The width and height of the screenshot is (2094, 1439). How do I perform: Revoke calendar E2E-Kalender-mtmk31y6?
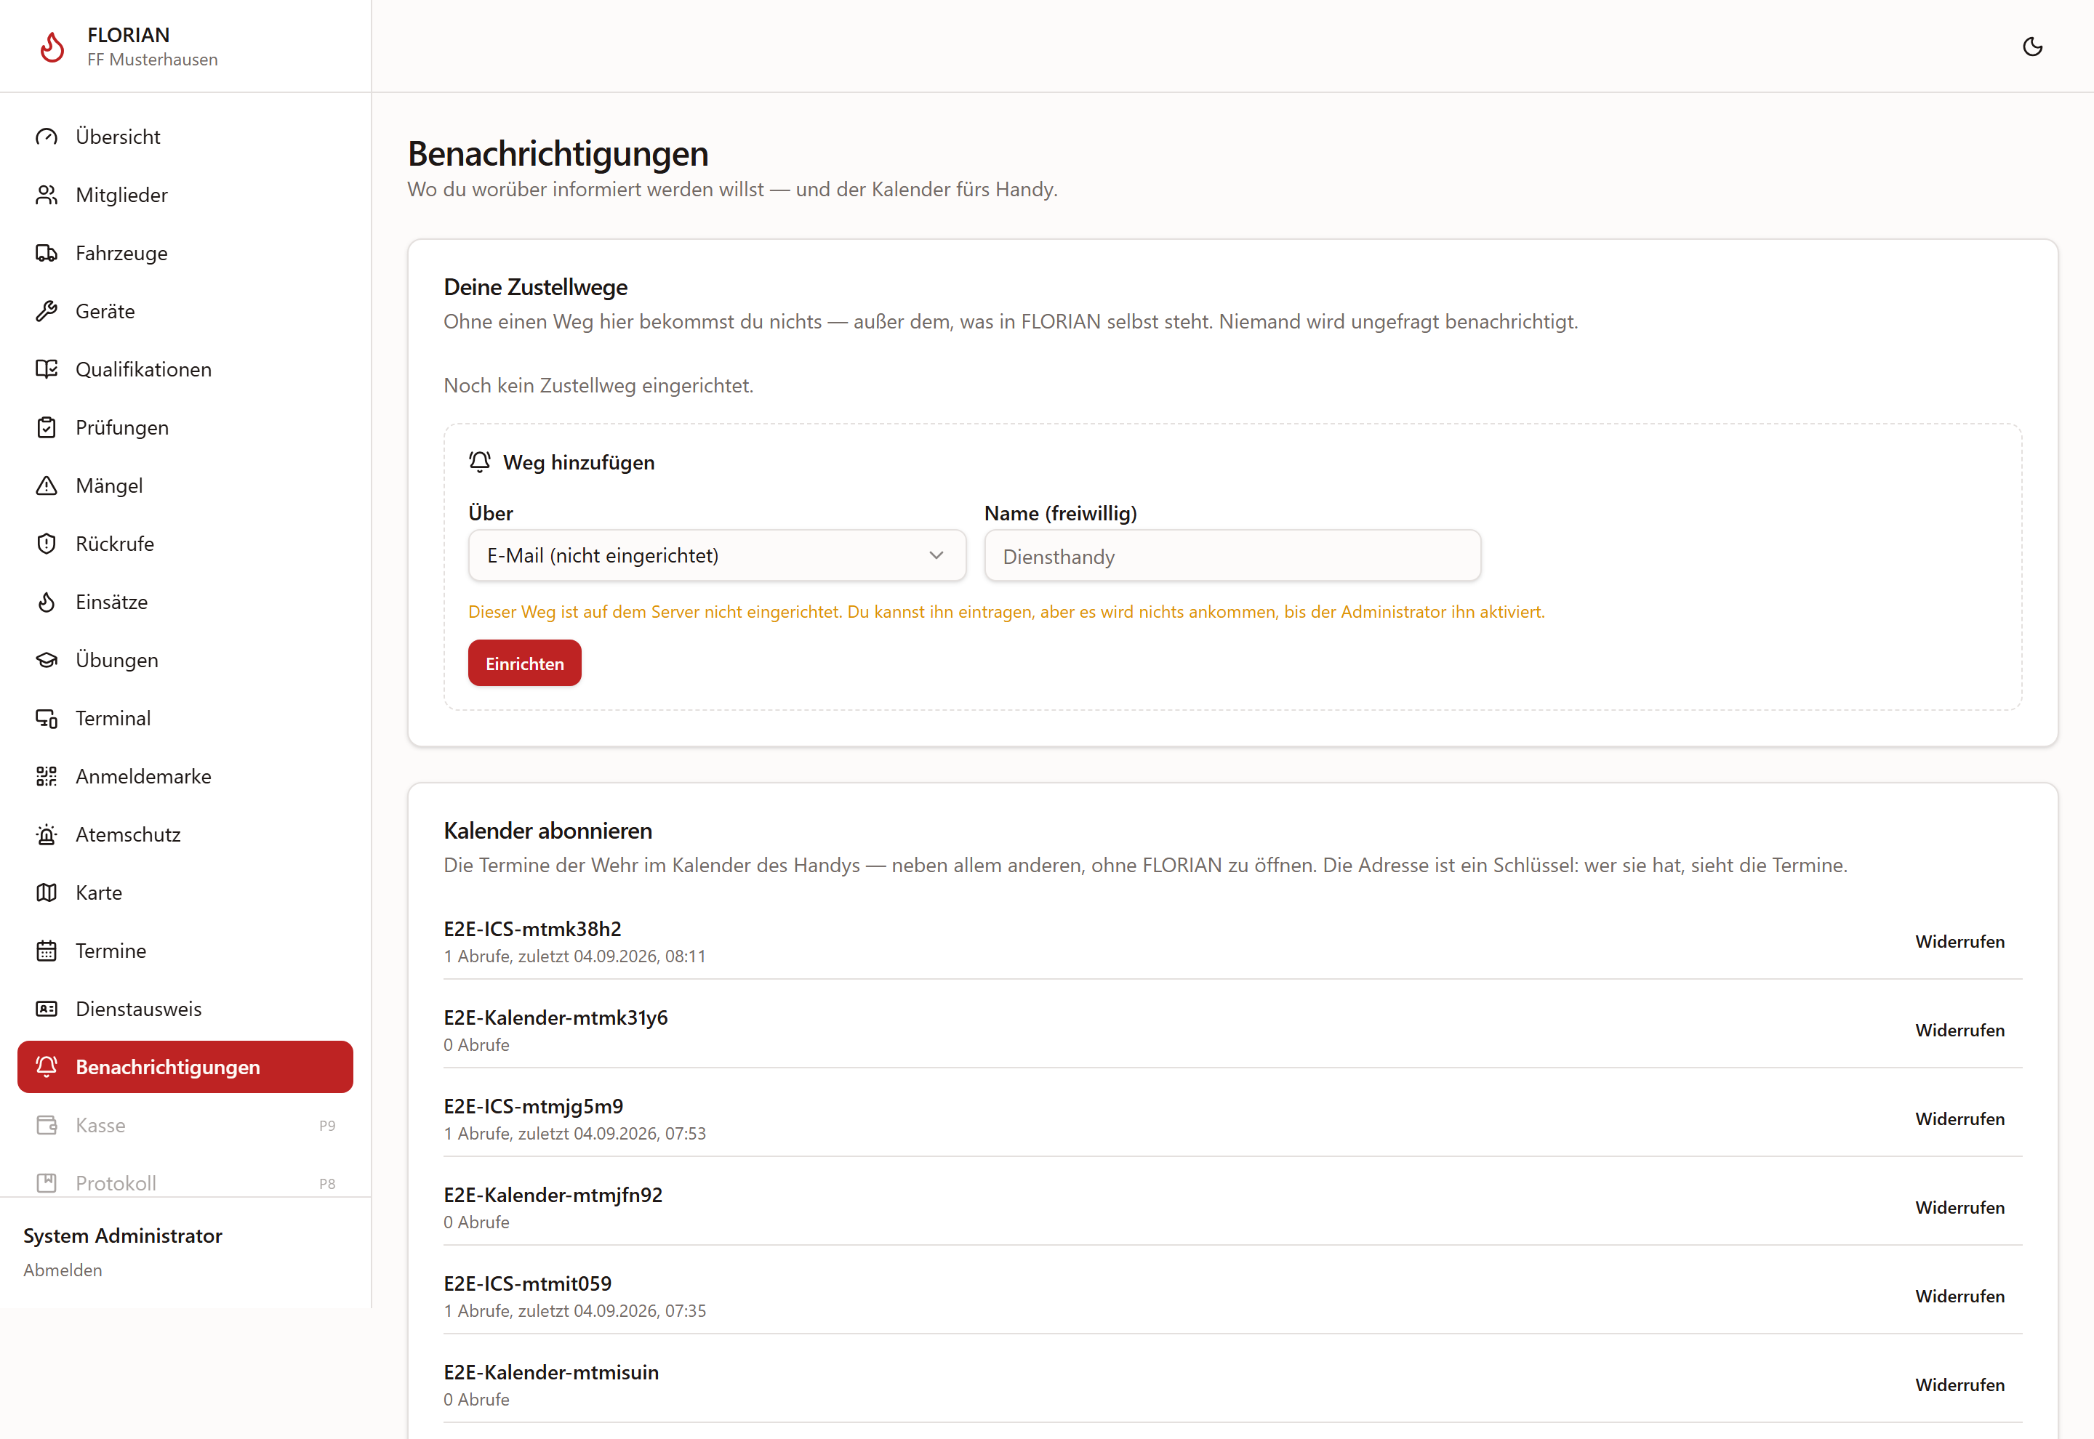[x=1959, y=1031]
